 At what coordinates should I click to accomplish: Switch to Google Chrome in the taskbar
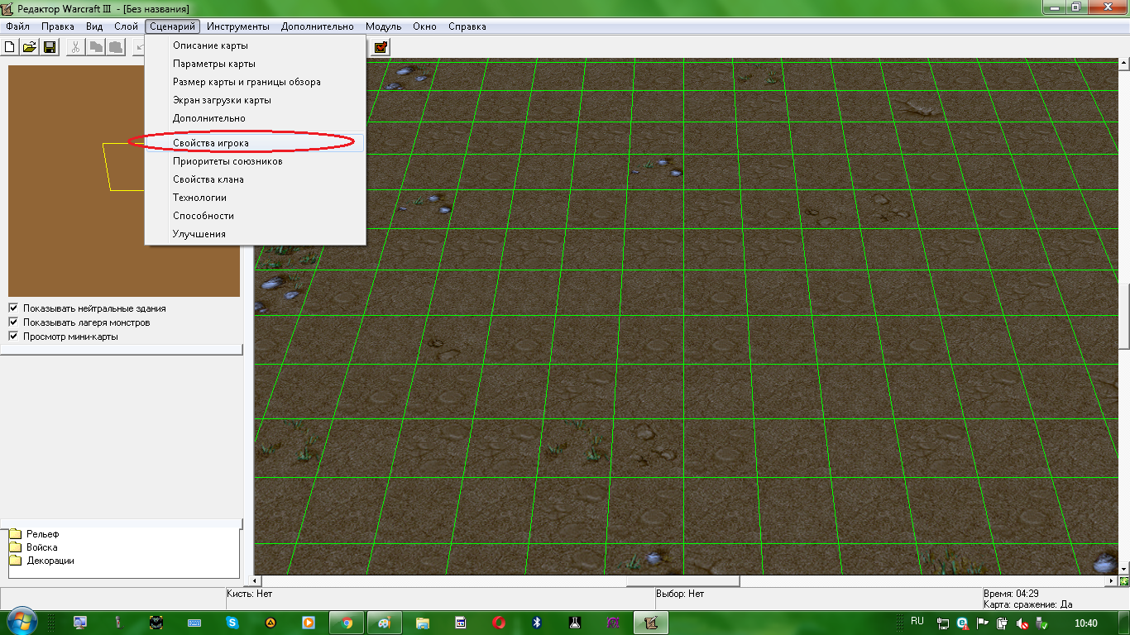tap(347, 622)
